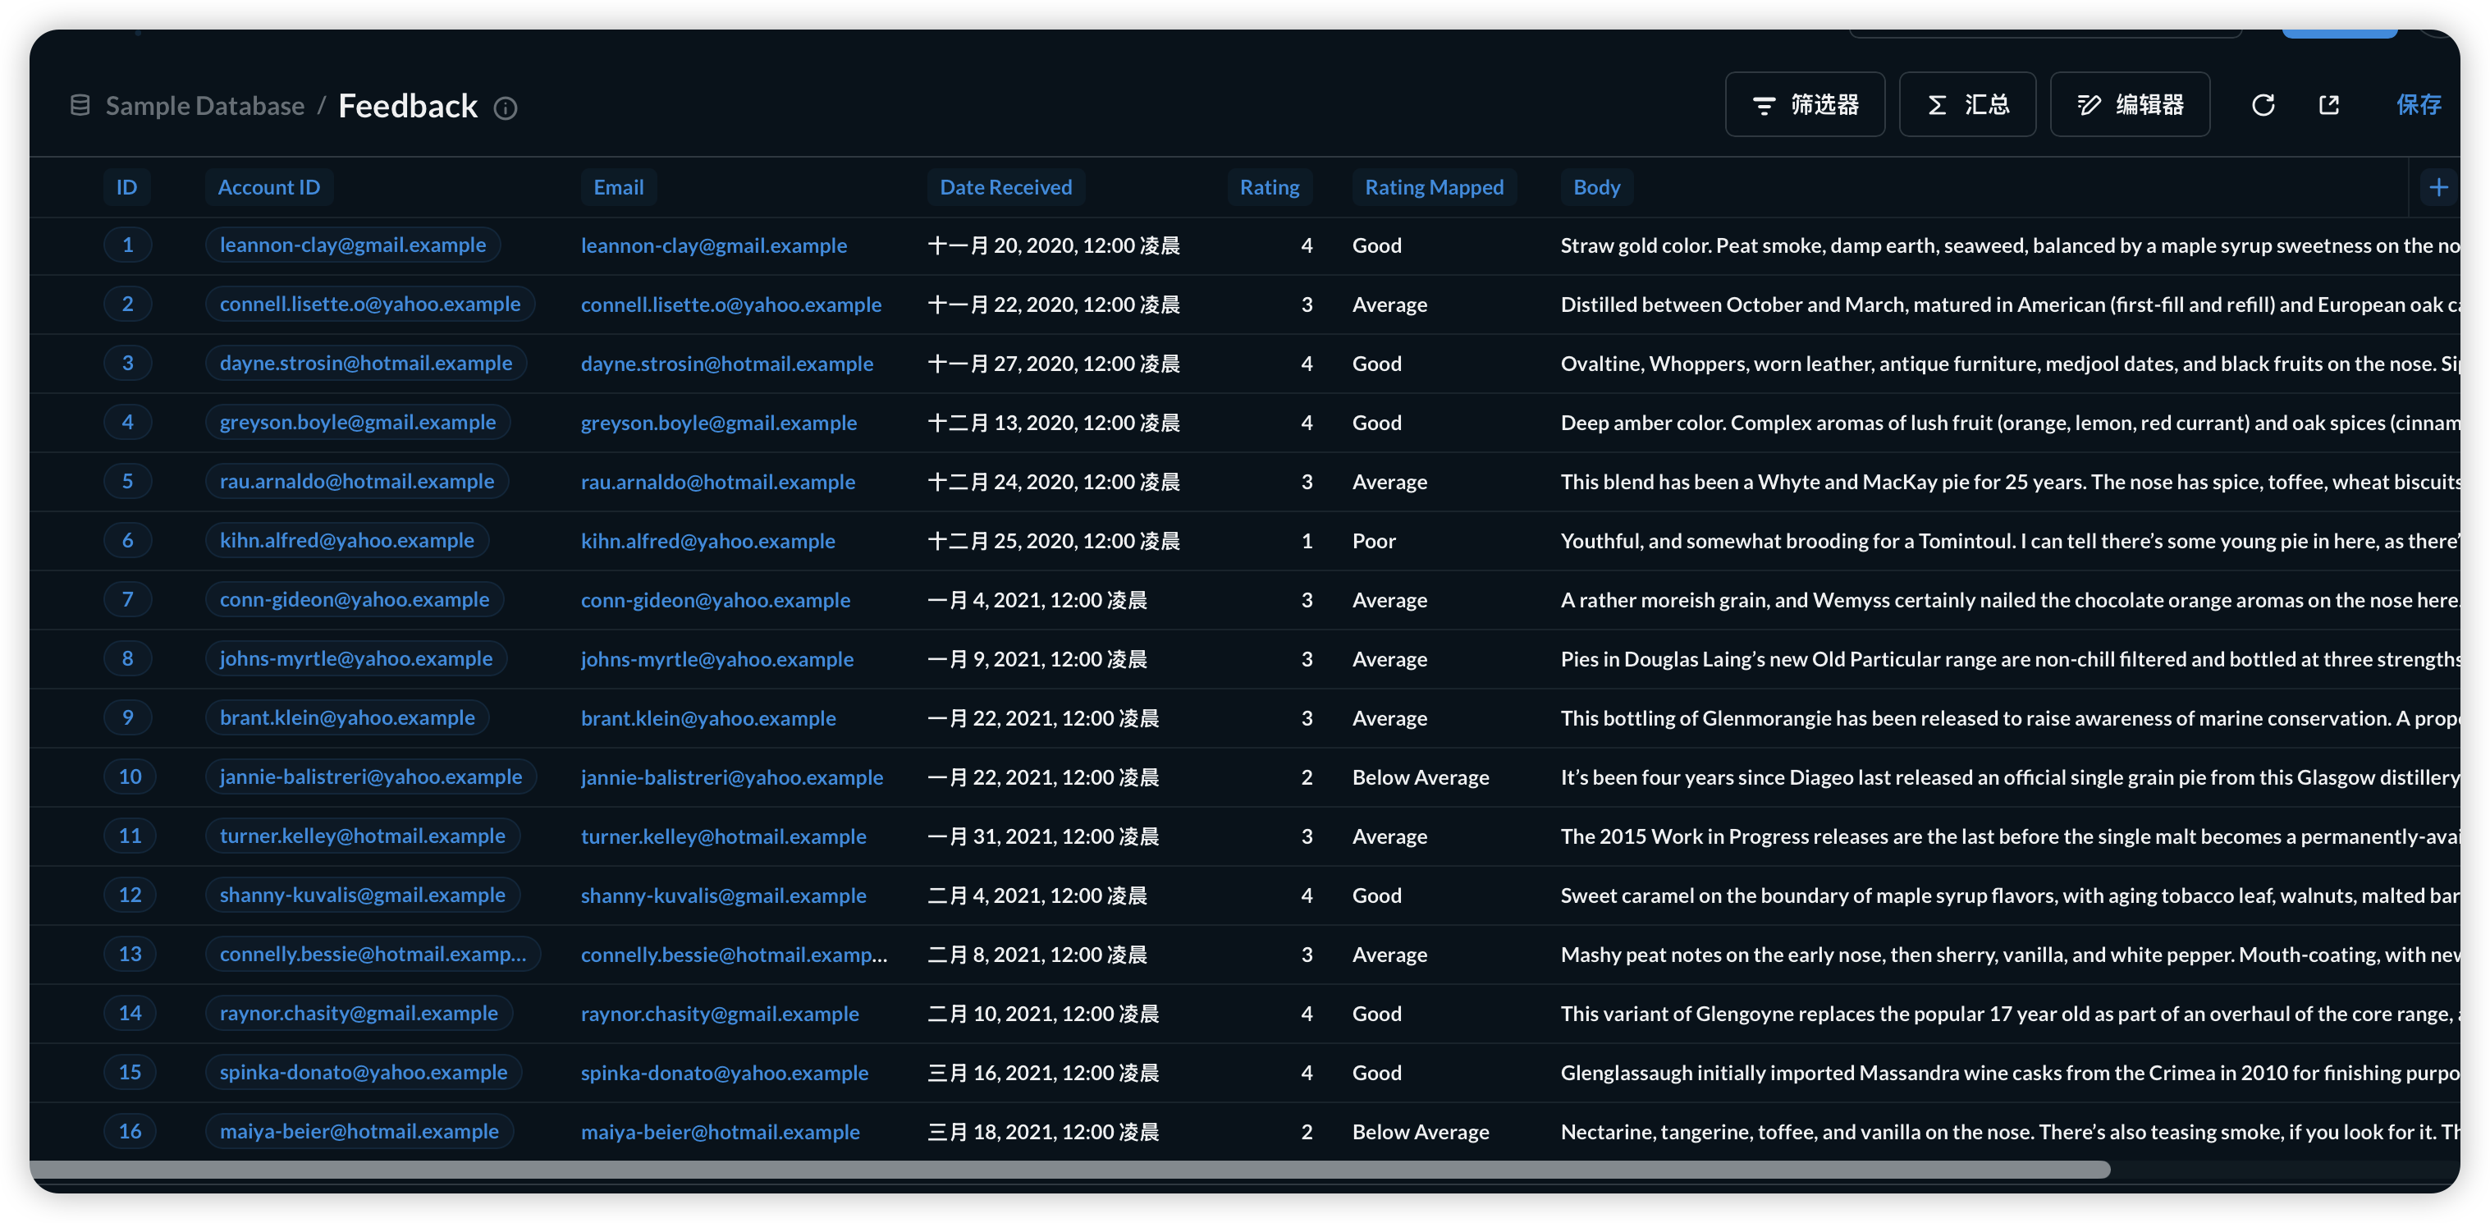Screen dimensions: 2490x1223
Task: Click the Body column header
Action: pyautogui.click(x=1597, y=188)
